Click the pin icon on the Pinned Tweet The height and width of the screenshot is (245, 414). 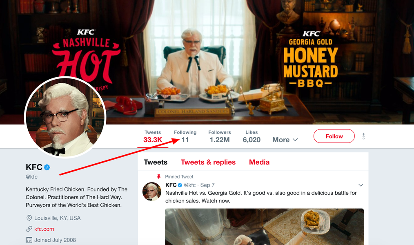(159, 176)
